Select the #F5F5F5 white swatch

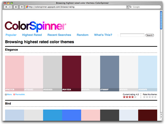tap(129, 73)
